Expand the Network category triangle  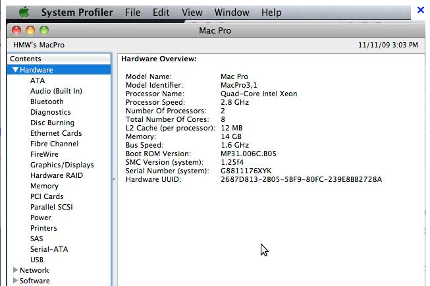(15, 270)
